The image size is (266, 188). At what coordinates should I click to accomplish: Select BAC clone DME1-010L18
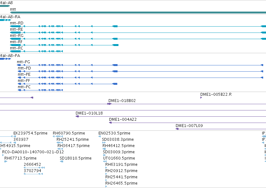pos(89,113)
